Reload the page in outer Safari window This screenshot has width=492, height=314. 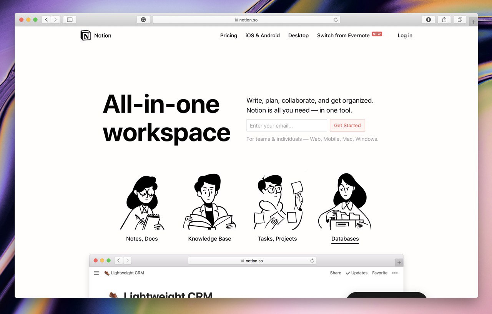(x=336, y=20)
